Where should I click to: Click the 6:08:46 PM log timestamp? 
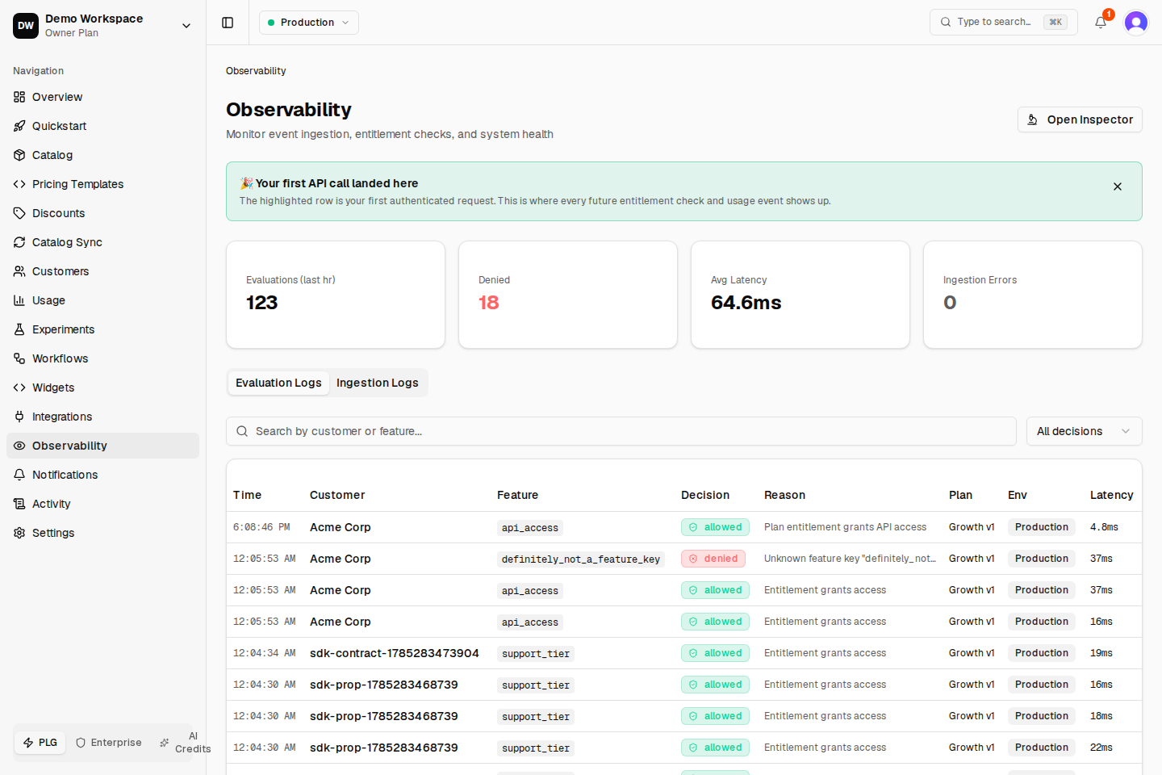pos(261,527)
